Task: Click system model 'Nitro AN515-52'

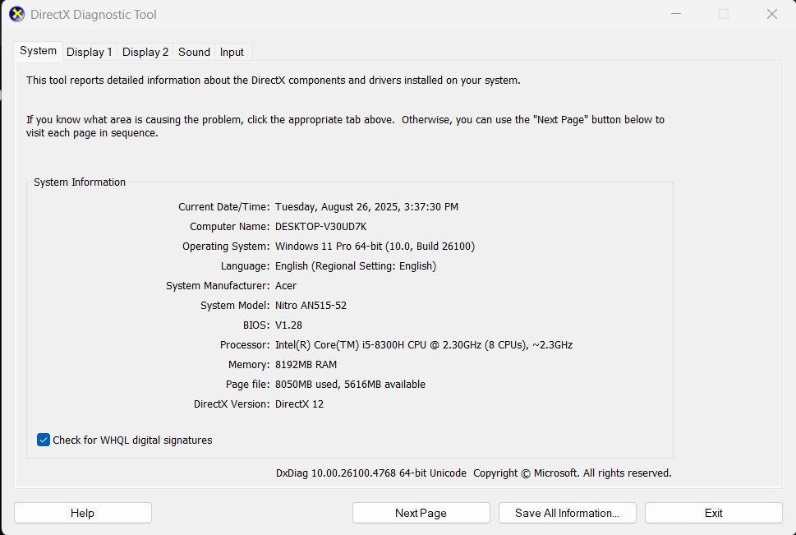Action: [311, 306]
